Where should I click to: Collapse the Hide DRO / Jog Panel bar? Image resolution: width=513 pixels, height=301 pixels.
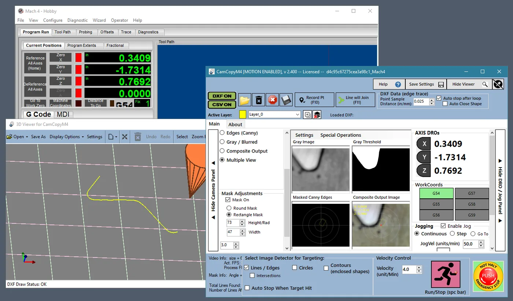click(500, 190)
